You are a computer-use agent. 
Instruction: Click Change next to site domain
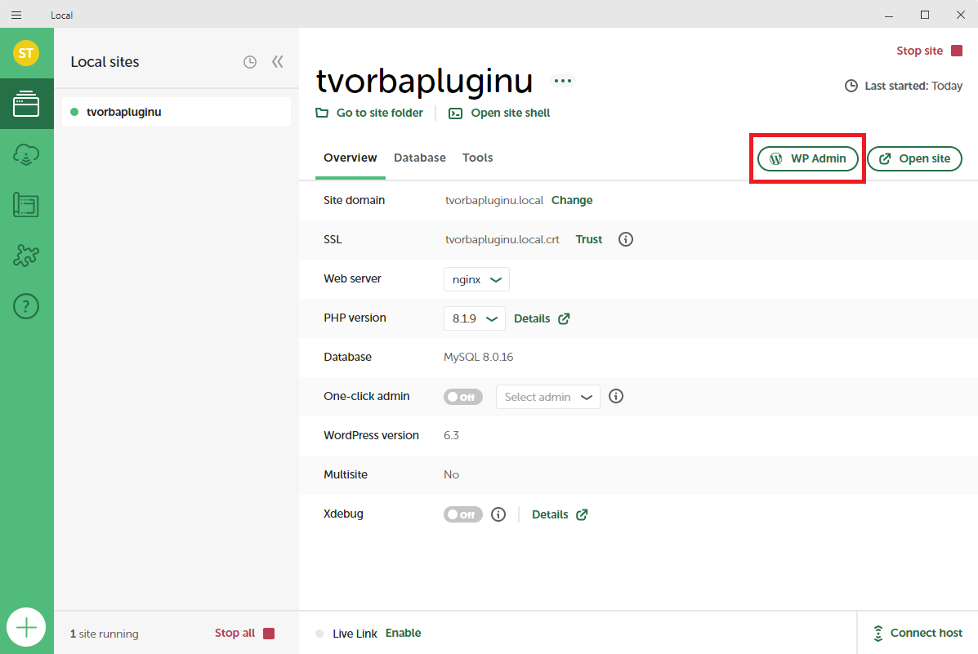coord(571,200)
